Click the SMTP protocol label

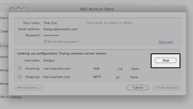[x=97, y=77]
